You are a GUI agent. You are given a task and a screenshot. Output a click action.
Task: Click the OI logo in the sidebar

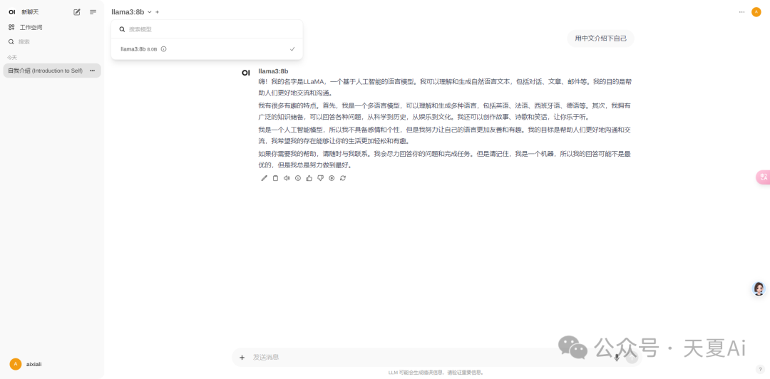click(x=12, y=12)
